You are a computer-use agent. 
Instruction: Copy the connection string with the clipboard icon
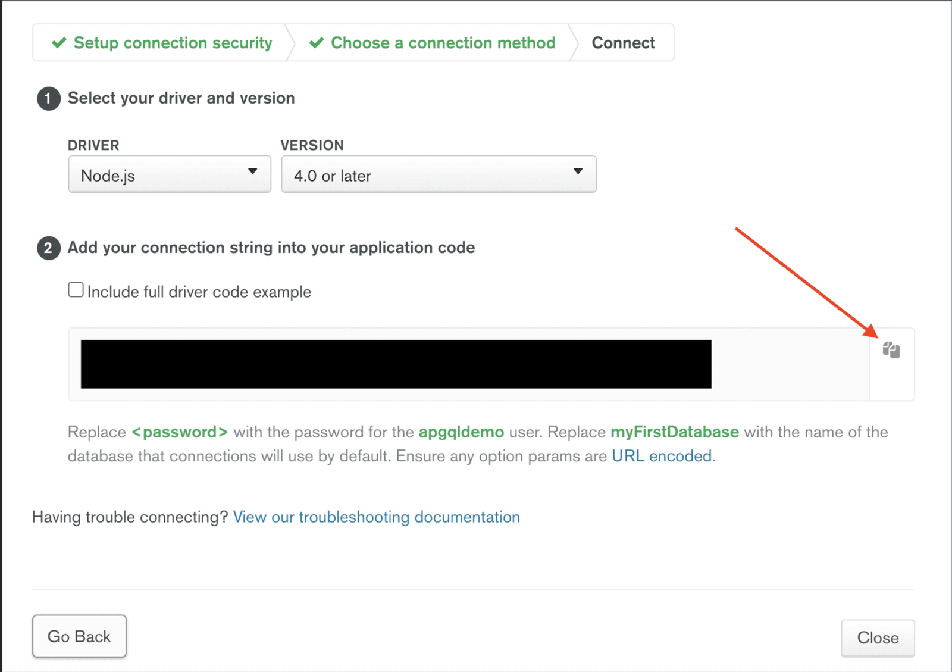point(891,350)
